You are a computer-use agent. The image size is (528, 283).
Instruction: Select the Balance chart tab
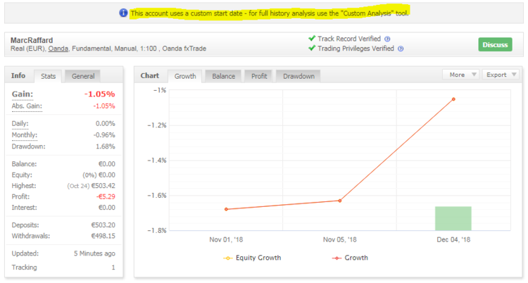[x=223, y=76]
